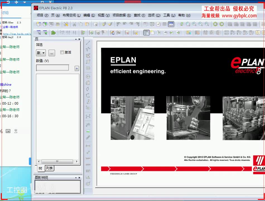
Task: Click the 图形预览 preview area
Action: coord(58,187)
